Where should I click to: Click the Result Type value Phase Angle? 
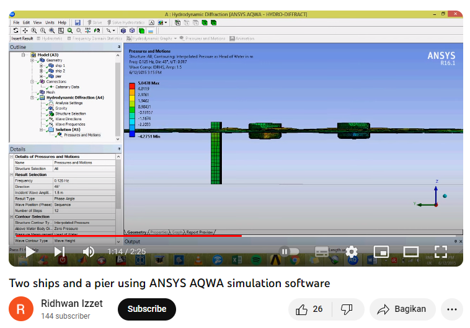click(84, 199)
